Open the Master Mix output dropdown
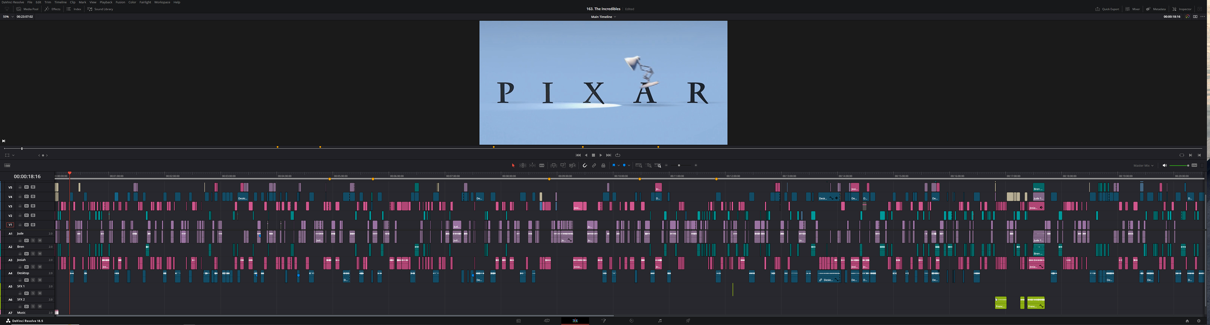 [1143, 165]
